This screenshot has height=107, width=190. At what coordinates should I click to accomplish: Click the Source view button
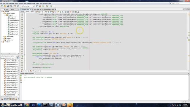(22, 12)
